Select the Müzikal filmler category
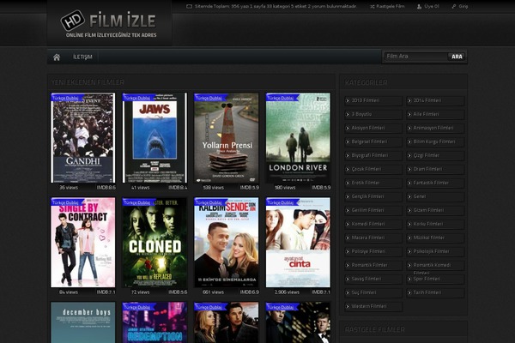 tap(435, 238)
